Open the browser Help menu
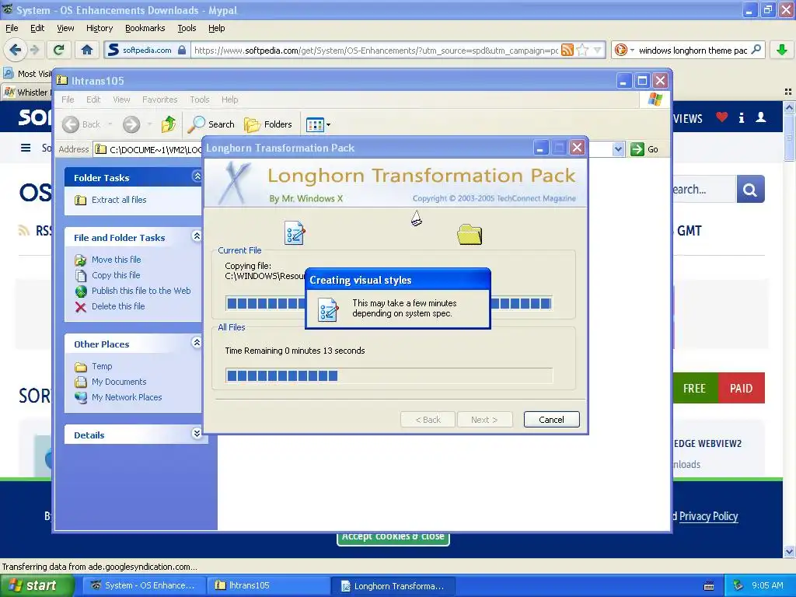 pos(216,28)
